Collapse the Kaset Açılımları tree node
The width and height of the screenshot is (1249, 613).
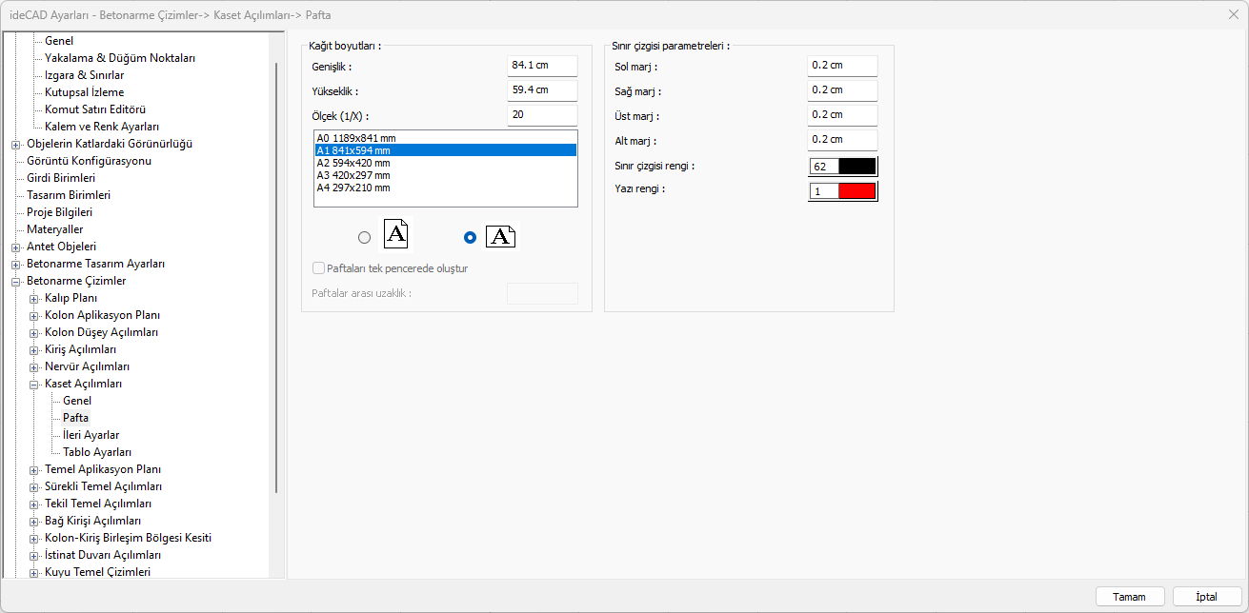click(34, 384)
